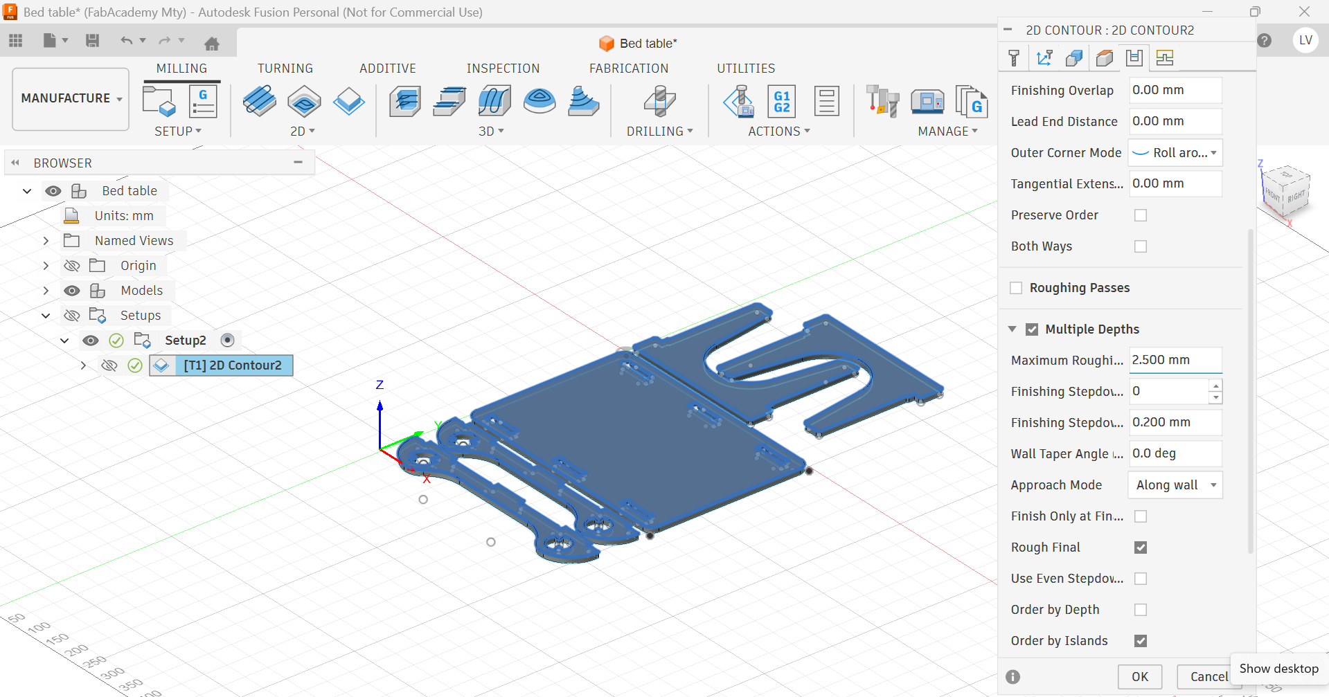Switch to the Tool tab in 2D Contour dialog

[x=1014, y=58]
